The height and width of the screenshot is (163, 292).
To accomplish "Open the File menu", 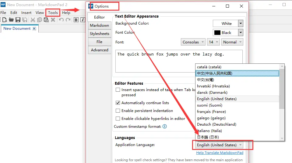I will pos(3,13).
